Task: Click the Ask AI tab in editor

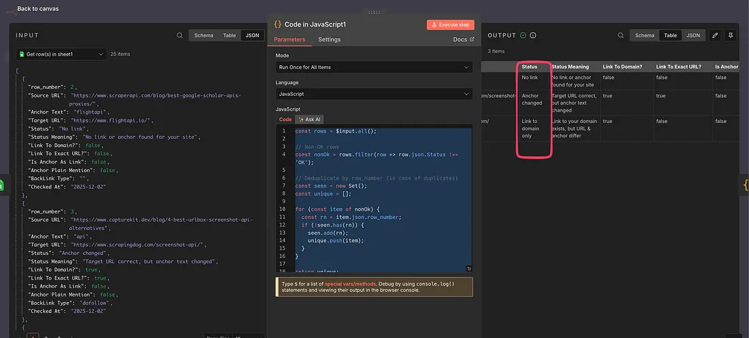Action: point(309,119)
